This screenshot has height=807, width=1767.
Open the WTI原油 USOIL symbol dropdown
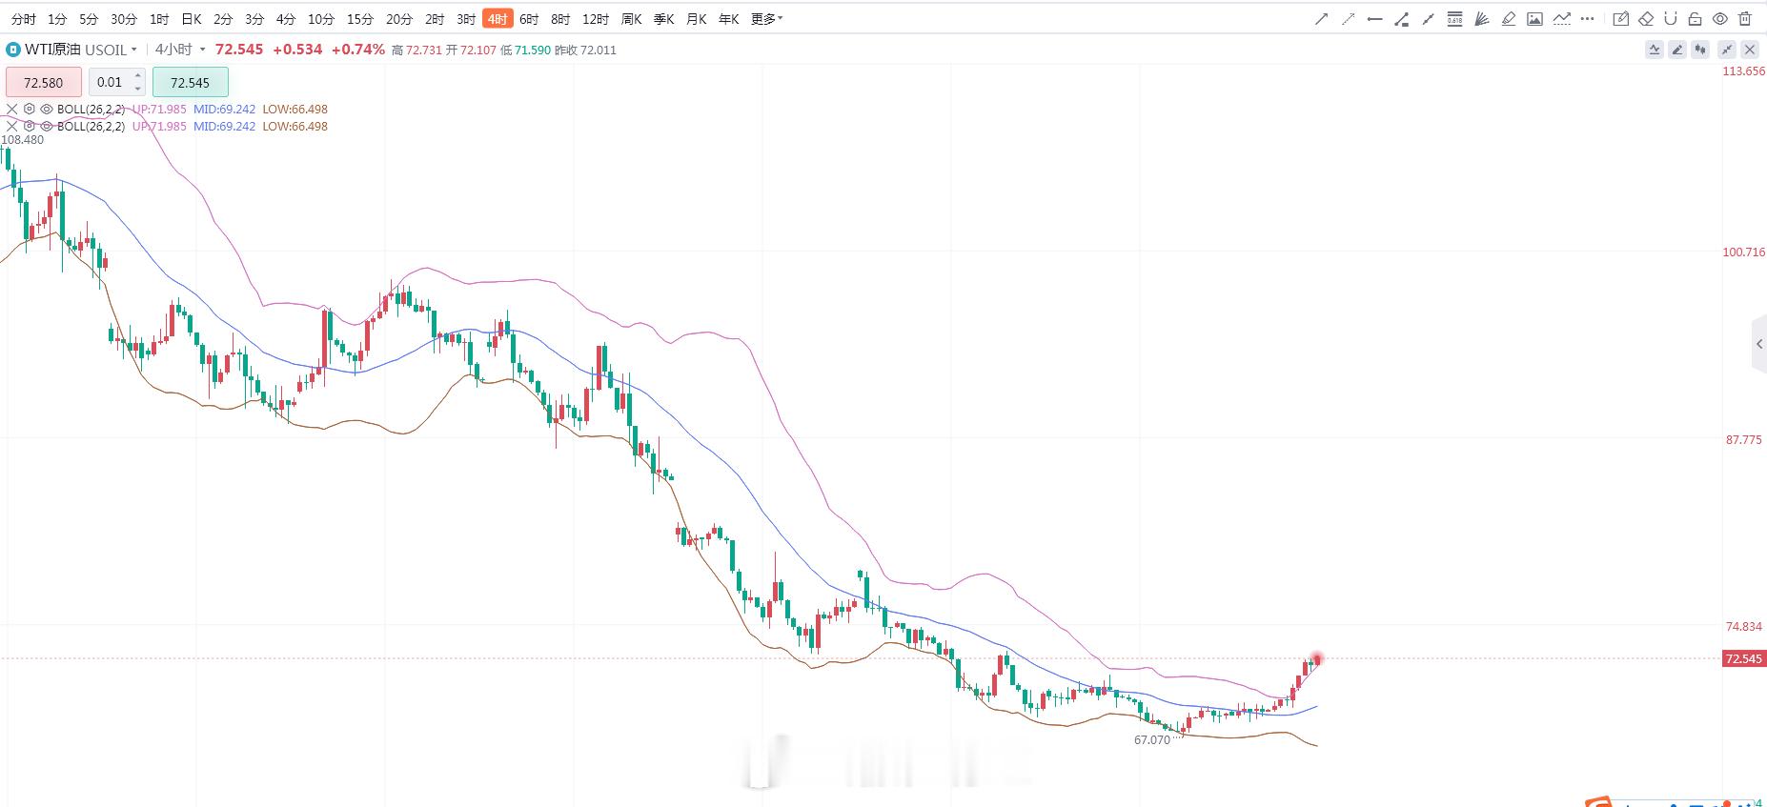pyautogui.click(x=81, y=50)
